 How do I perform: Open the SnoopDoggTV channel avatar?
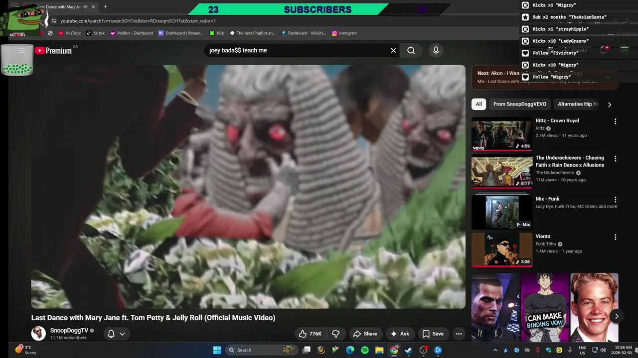click(38, 333)
